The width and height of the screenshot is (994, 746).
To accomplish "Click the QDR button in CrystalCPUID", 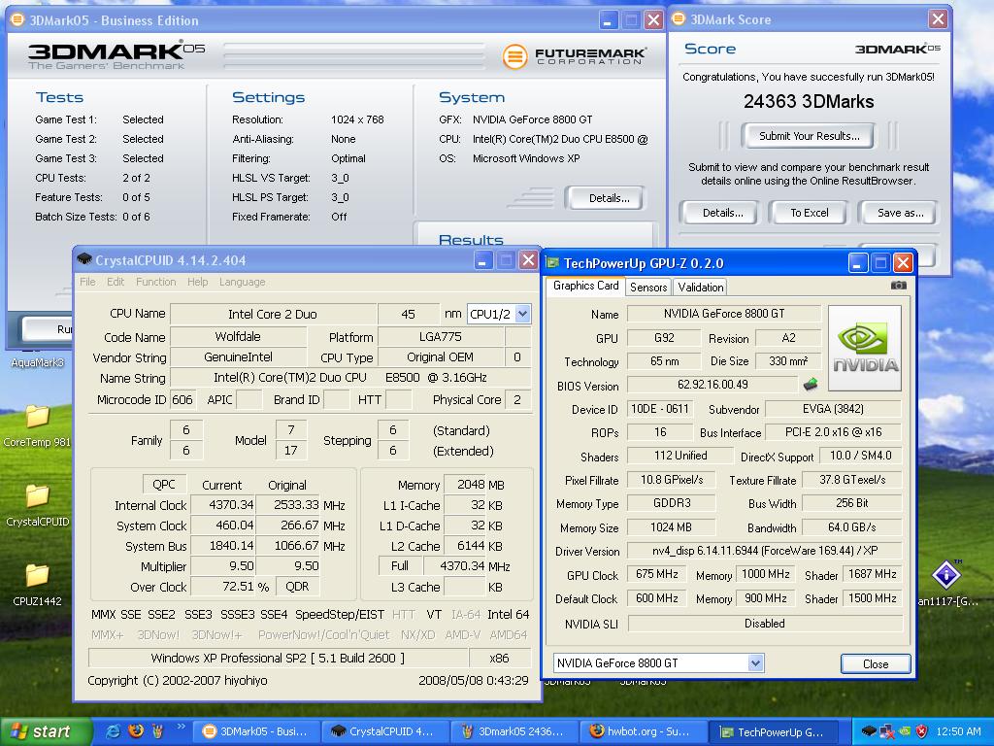I will (297, 586).
